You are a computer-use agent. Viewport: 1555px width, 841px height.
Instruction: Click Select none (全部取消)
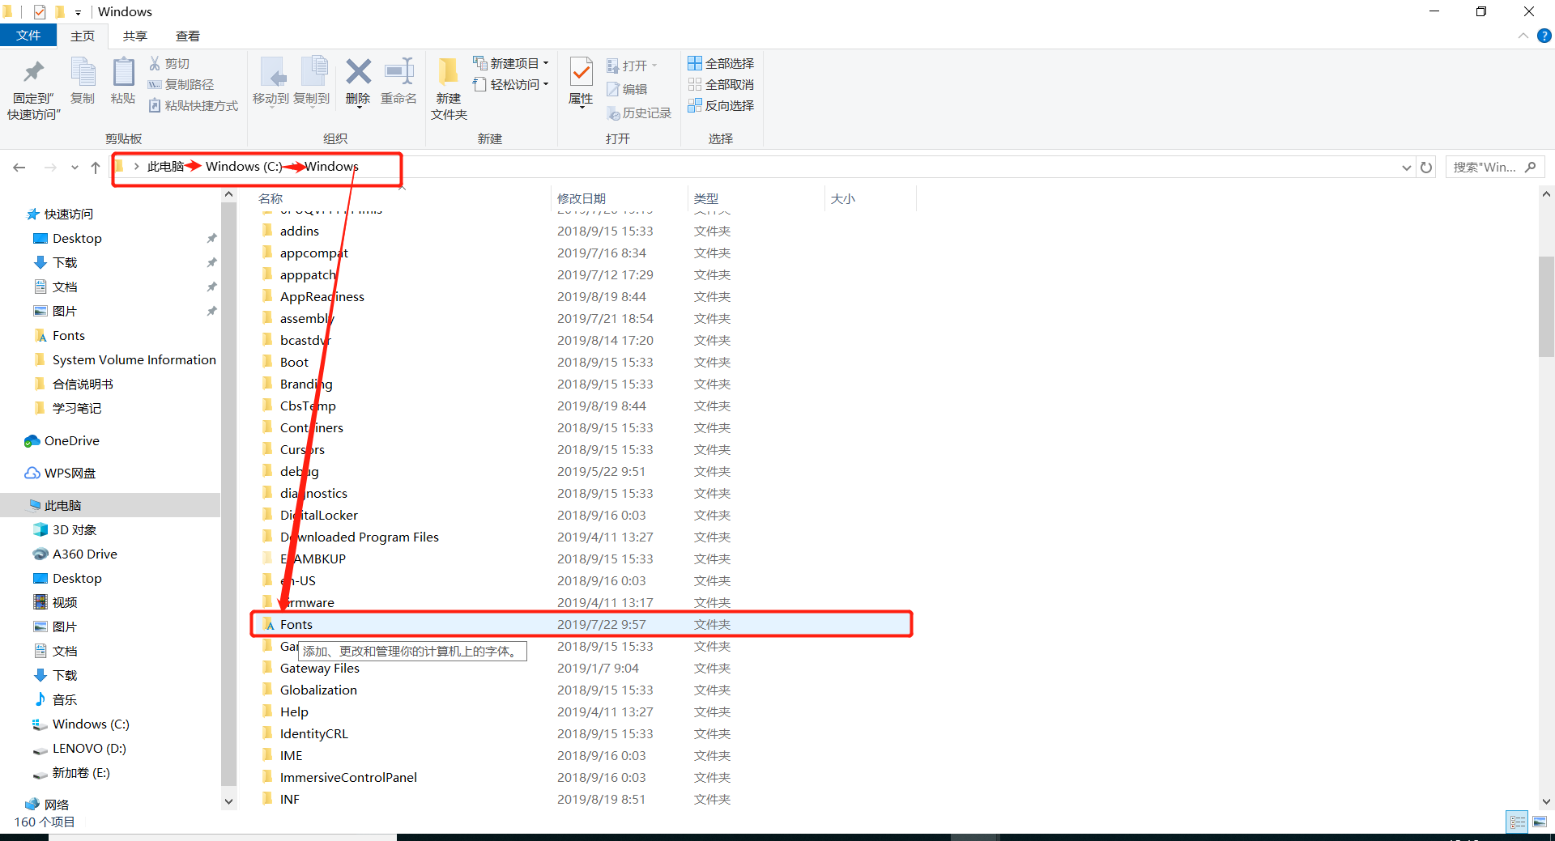[x=721, y=84]
